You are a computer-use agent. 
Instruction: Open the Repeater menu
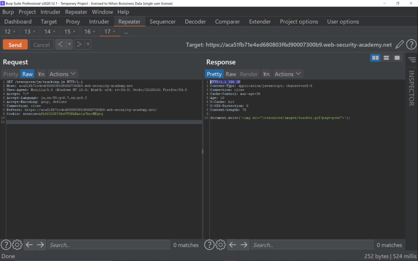[76, 12]
